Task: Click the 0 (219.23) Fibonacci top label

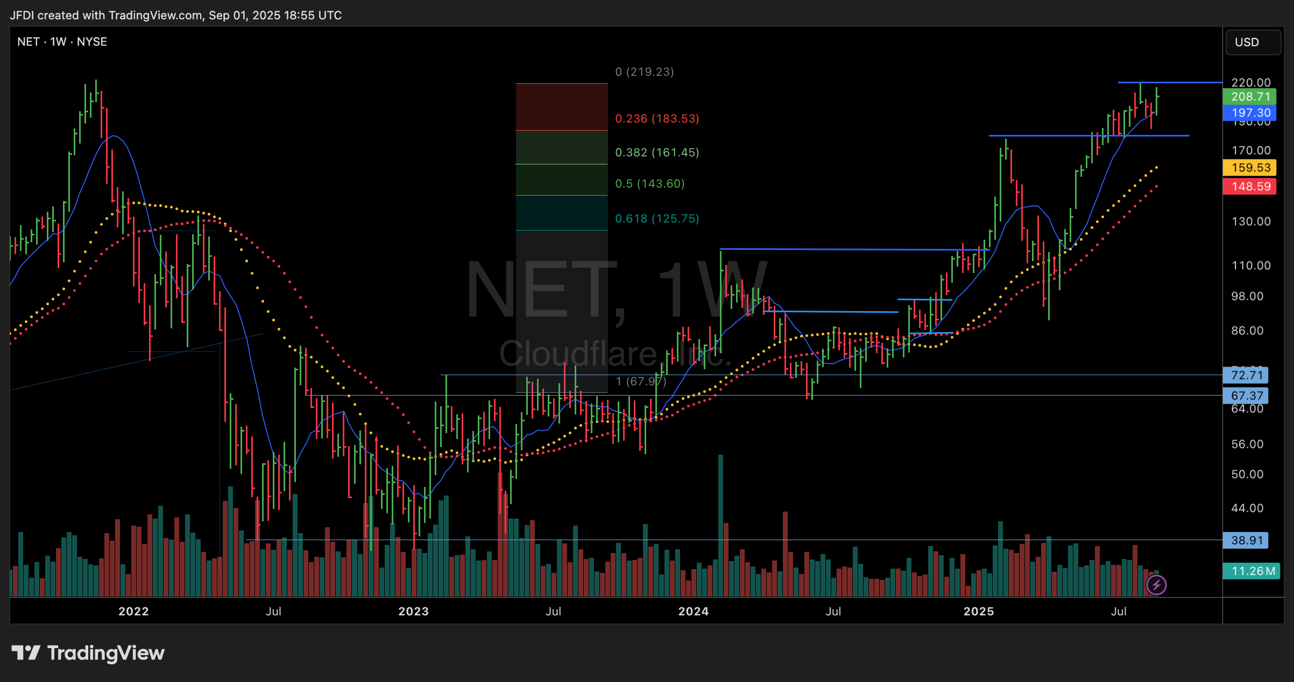Action: tap(645, 72)
